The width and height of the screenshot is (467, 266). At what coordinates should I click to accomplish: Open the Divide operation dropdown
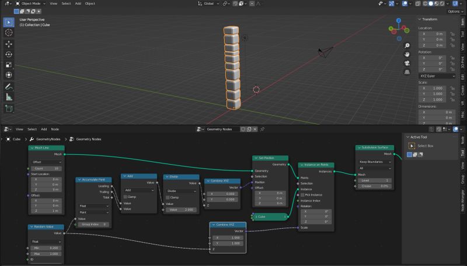point(181,191)
